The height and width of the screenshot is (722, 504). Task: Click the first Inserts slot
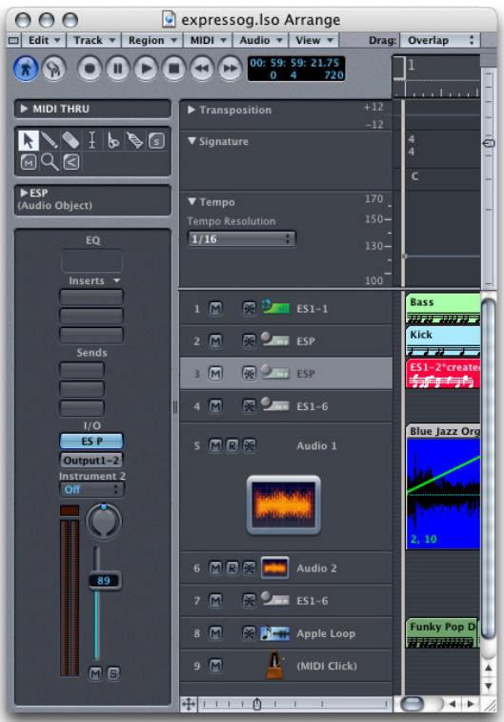(91, 297)
